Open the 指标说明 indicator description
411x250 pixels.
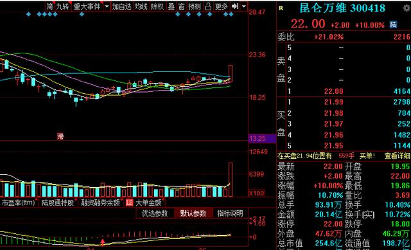(x=230, y=213)
